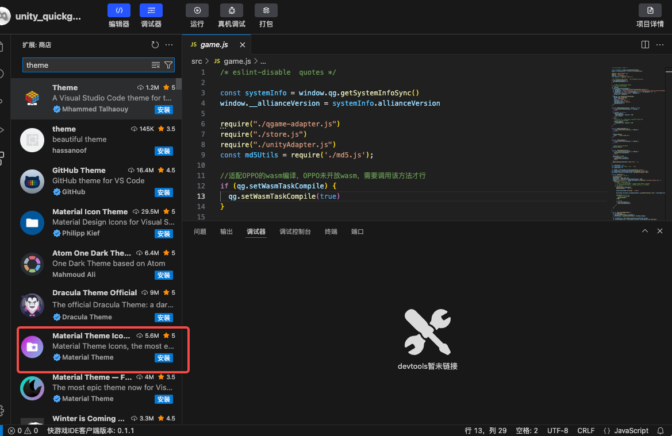The image size is (672, 436).
Task: Open the extension filter funnel icon
Action: tap(168, 65)
